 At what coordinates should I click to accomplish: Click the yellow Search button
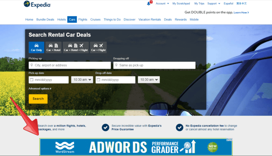point(38,99)
